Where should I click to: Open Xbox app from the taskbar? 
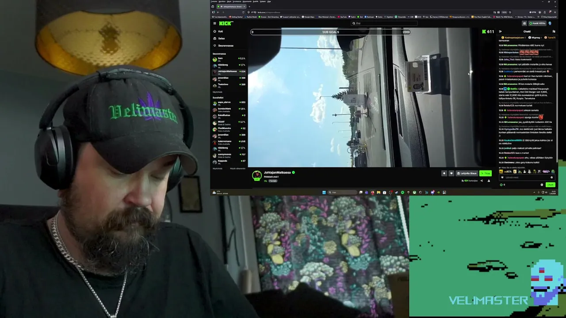pos(414,193)
